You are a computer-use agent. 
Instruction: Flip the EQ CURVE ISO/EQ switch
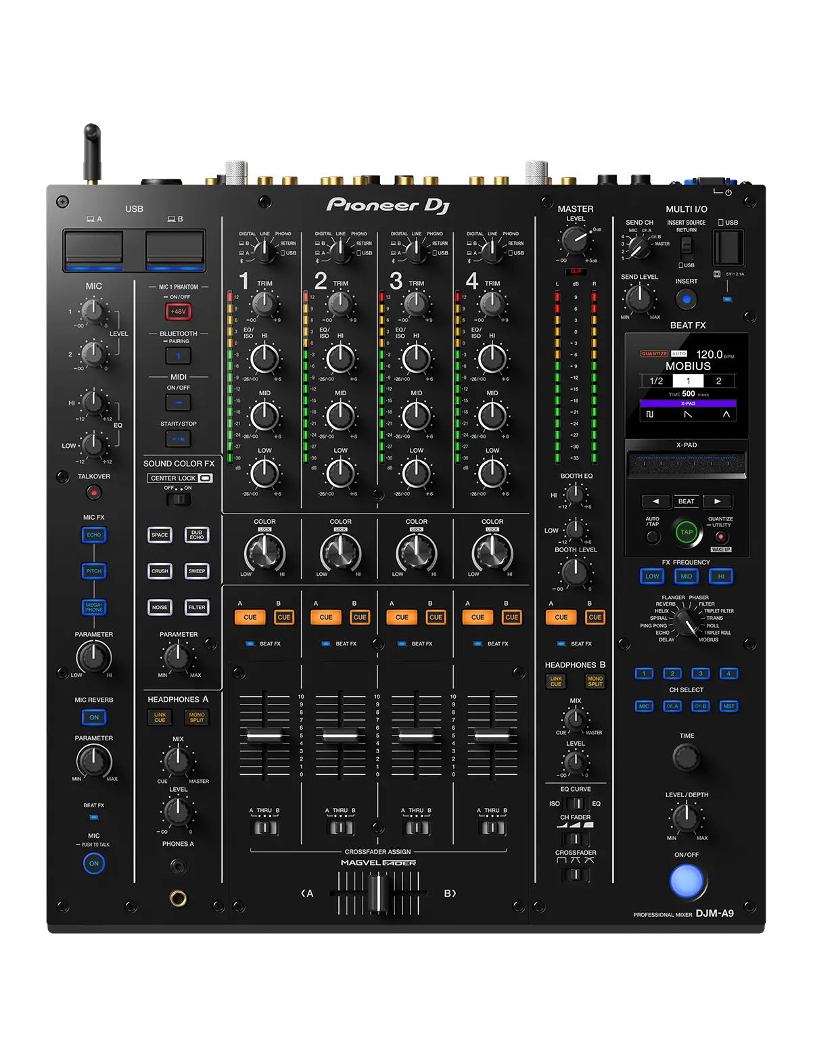pyautogui.click(x=576, y=804)
